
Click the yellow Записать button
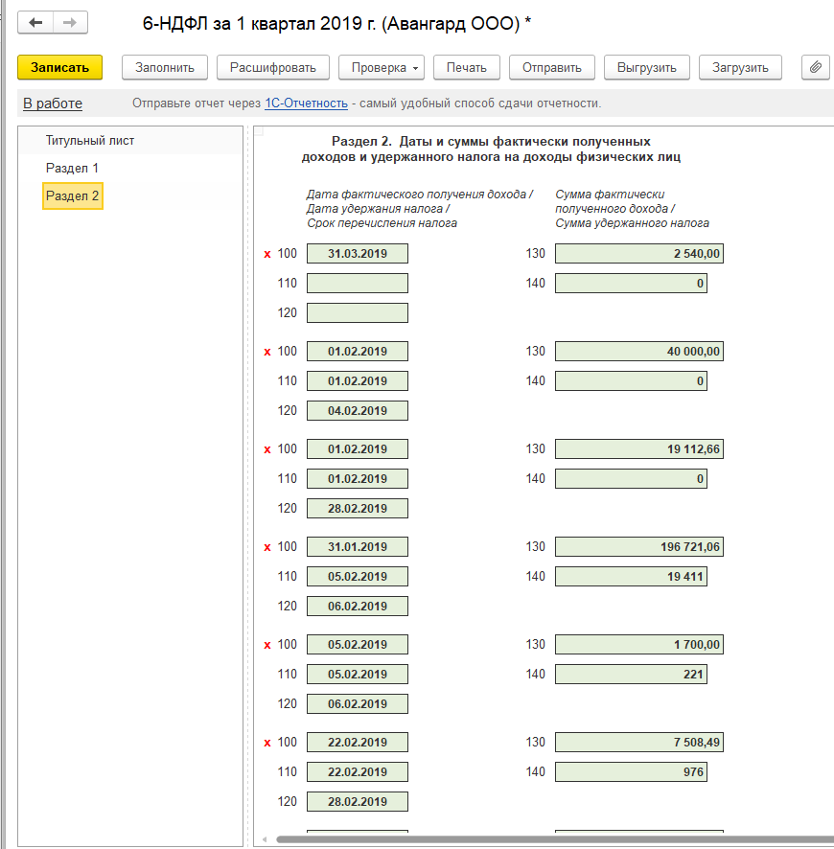pyautogui.click(x=59, y=68)
